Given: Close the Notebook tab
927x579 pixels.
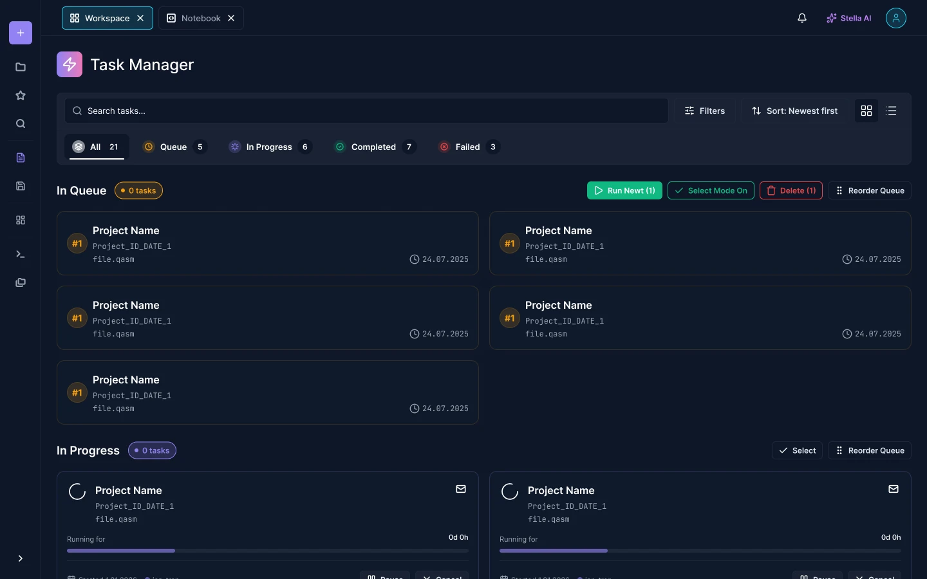Looking at the screenshot, I should point(231,18).
